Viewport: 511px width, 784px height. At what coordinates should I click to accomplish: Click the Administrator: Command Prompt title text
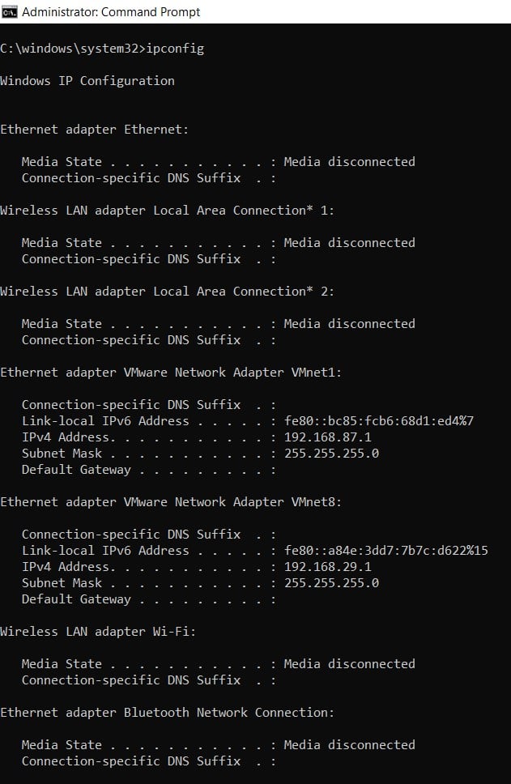(x=110, y=11)
